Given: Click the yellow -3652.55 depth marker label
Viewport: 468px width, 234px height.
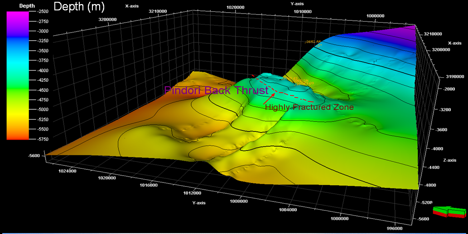Looking at the screenshot, I should pyautogui.click(x=313, y=42).
